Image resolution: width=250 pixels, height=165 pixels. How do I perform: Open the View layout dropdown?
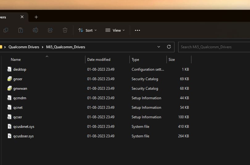pos(115,30)
